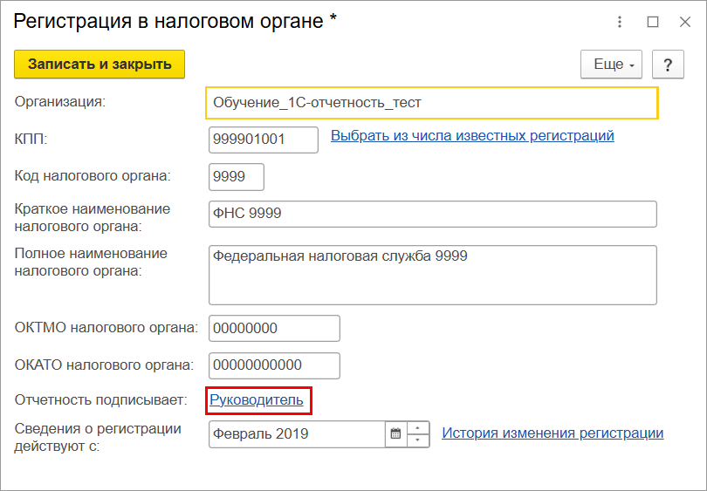The height and width of the screenshot is (491, 707).
Task: Click the Февраль 2019 date field
Action: 297,434
